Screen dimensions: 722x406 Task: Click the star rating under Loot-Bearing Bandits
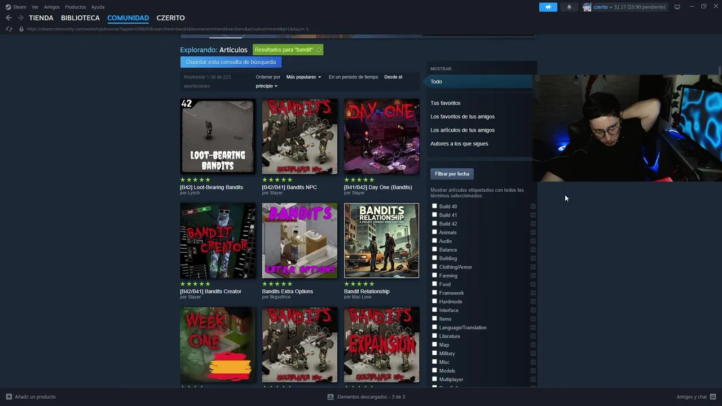pos(195,180)
